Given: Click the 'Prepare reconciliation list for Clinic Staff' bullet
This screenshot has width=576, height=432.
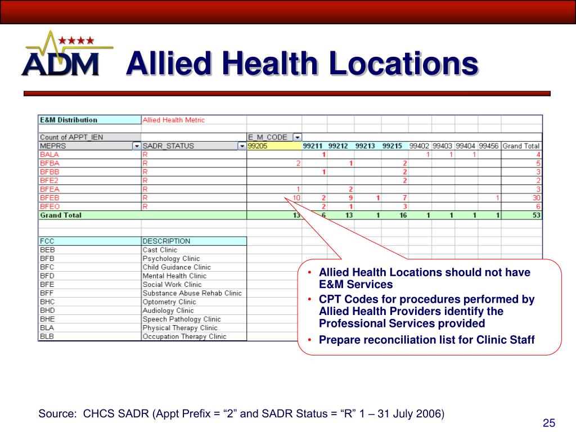Looking at the screenshot, I should pos(426,340).
